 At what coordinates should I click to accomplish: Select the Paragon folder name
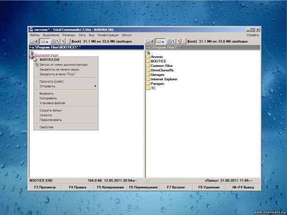point(157,84)
